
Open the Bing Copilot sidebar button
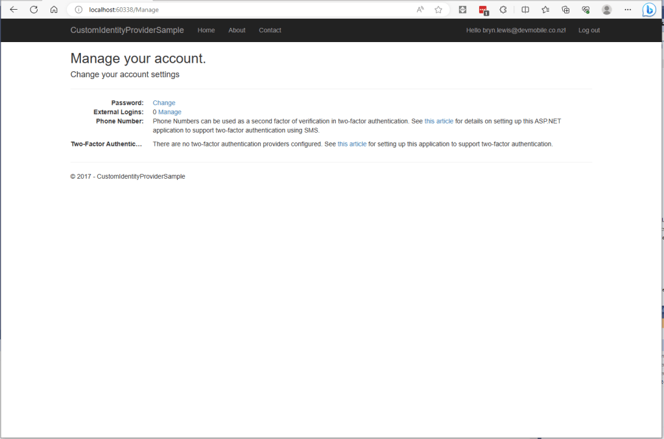click(x=648, y=10)
